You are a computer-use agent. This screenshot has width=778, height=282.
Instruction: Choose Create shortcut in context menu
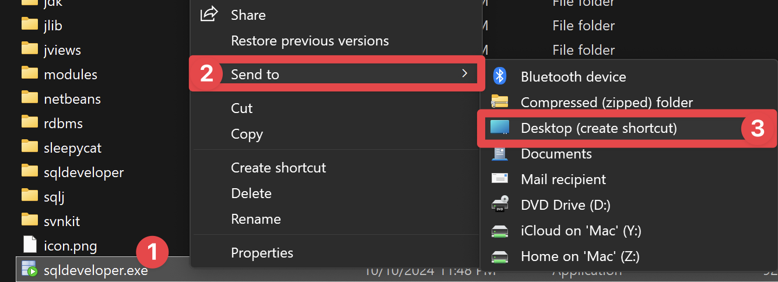[278, 168]
